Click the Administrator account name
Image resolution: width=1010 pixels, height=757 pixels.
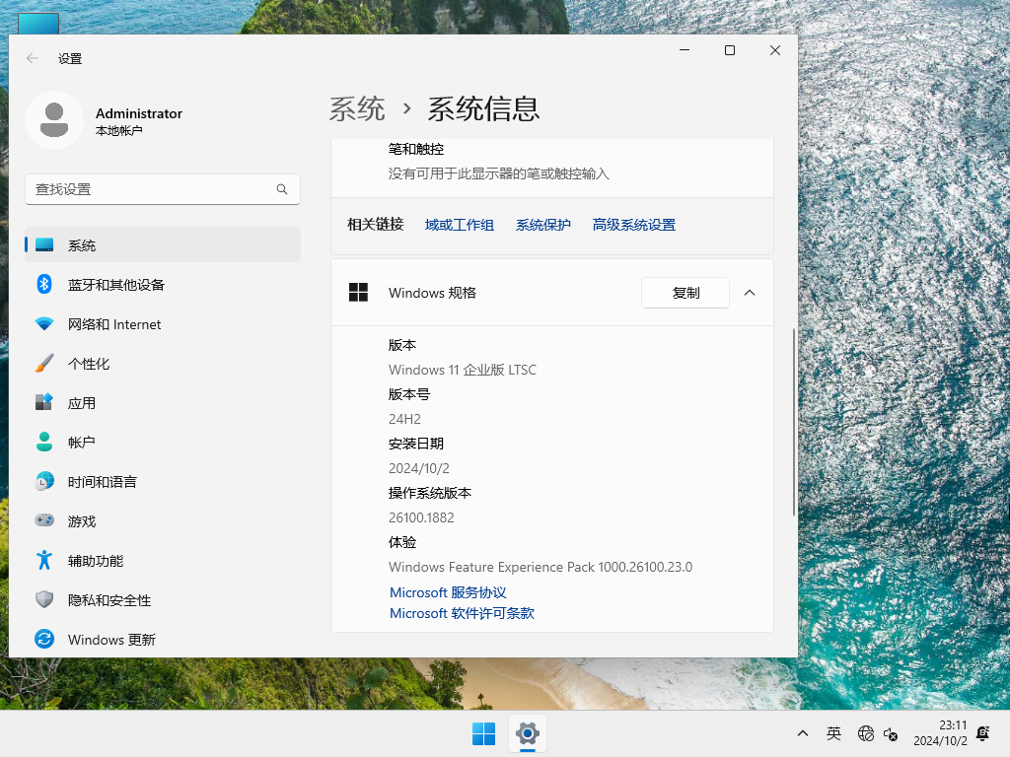point(139,113)
